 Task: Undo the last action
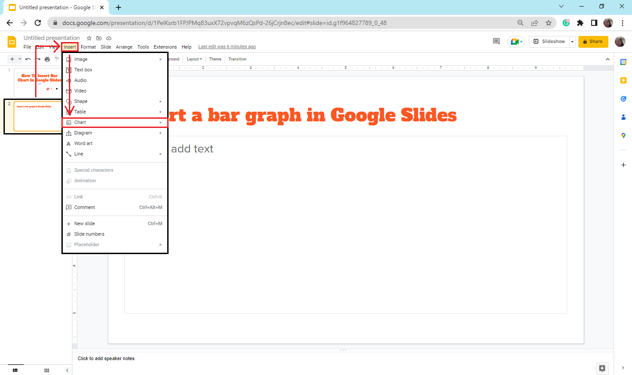click(28, 59)
